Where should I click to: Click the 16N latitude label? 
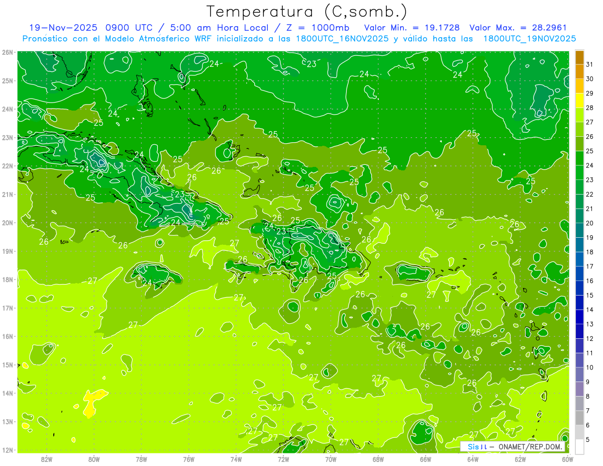[x=8, y=336]
